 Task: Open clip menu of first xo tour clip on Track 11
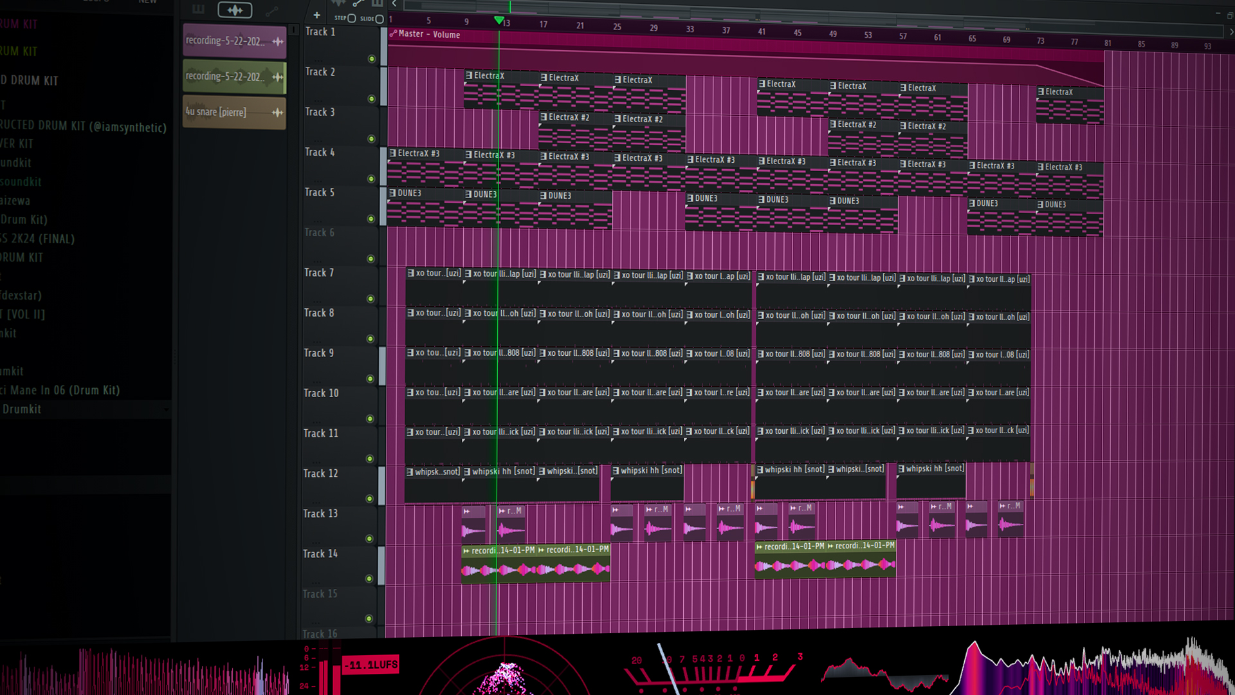tap(410, 432)
